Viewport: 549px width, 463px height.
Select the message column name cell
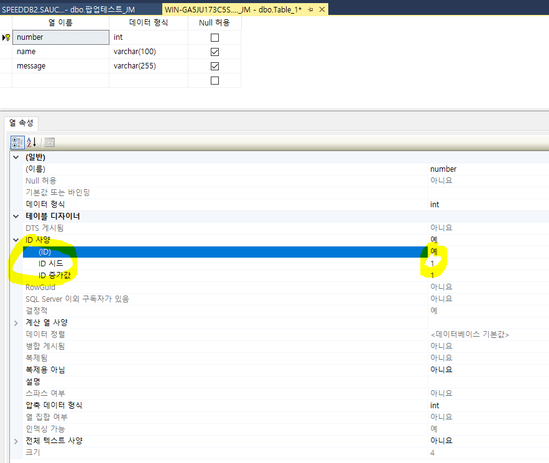click(x=60, y=65)
